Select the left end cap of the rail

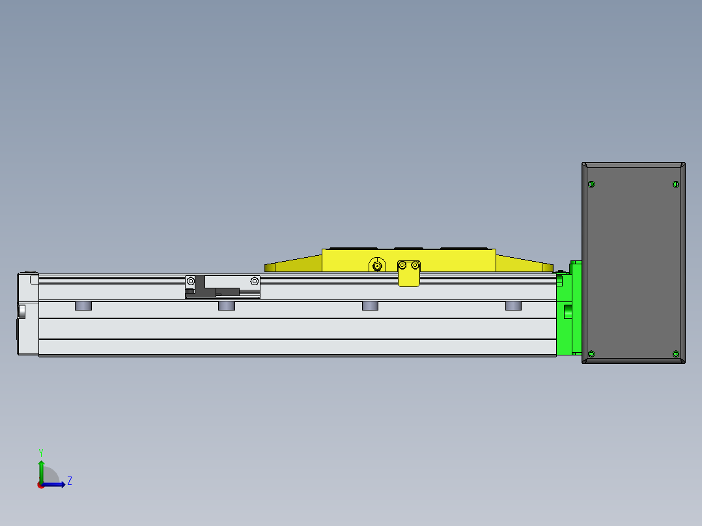pos(28,313)
